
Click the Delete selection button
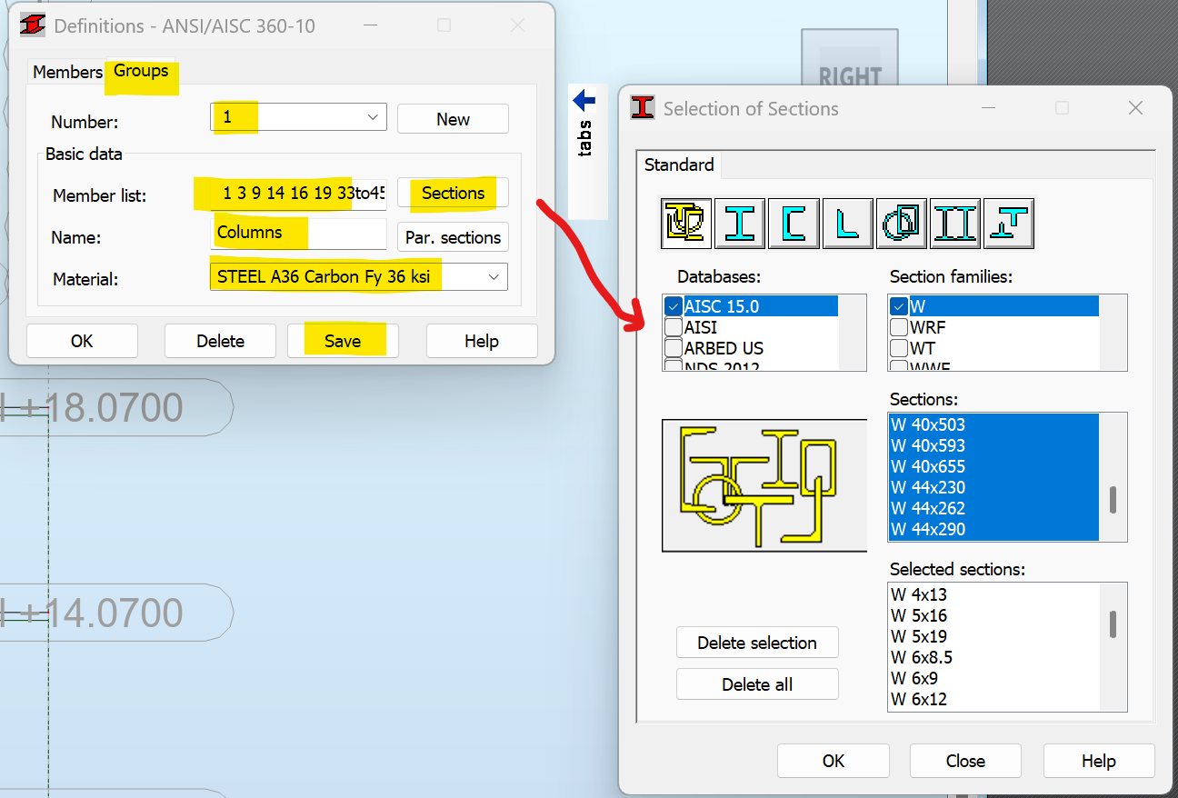coord(757,643)
